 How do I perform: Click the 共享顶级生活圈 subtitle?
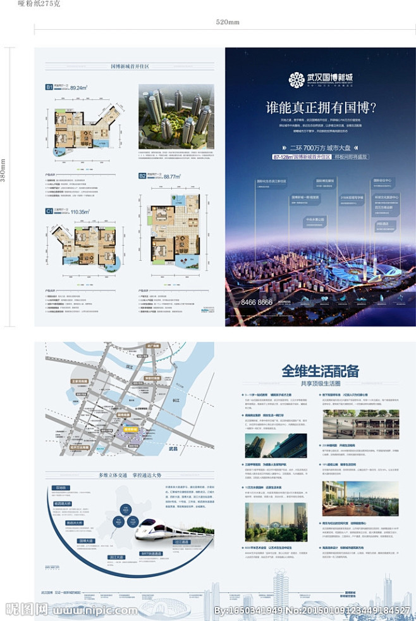[x=321, y=384]
